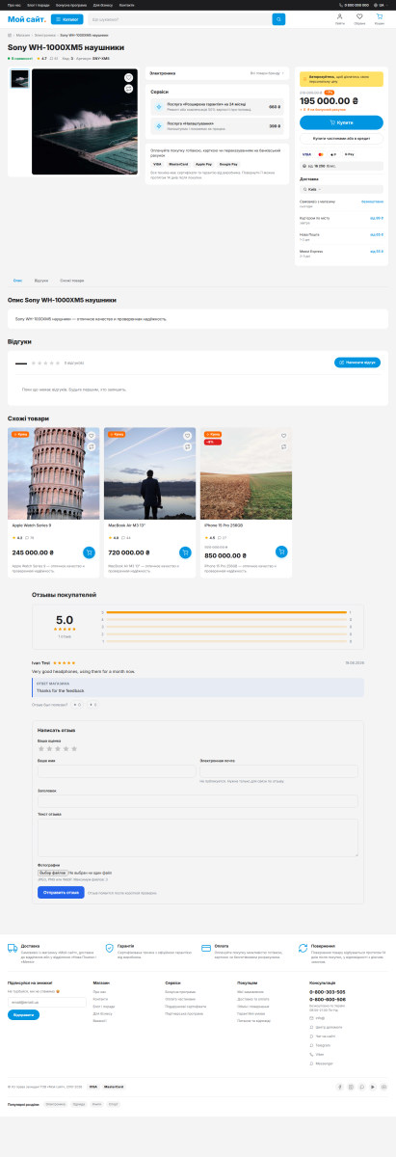The image size is (396, 1157).
Task: Open Блог і поради in top menu
Action: [39, 5]
